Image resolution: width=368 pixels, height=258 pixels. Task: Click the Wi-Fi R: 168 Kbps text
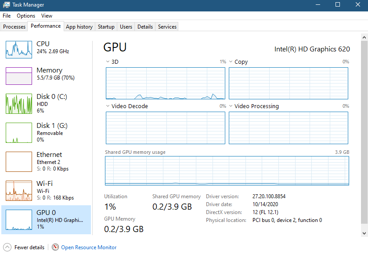(x=61, y=198)
